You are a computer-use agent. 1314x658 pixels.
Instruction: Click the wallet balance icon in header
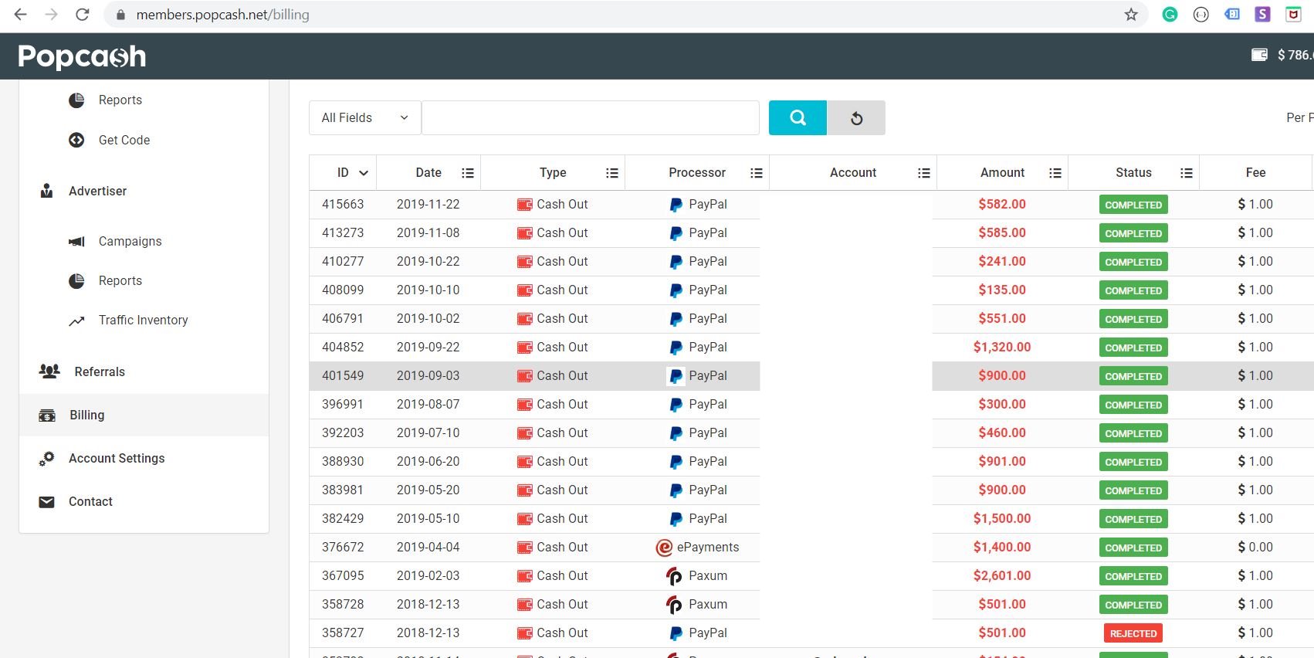point(1259,55)
